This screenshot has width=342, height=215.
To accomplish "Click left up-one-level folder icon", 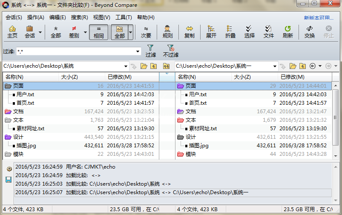I will tap(154, 66).
